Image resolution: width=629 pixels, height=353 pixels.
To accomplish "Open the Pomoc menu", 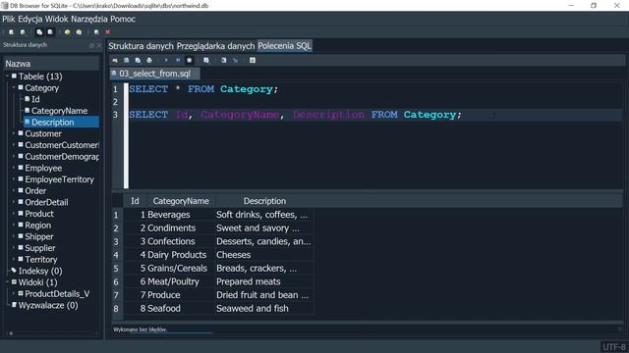I will [123, 19].
